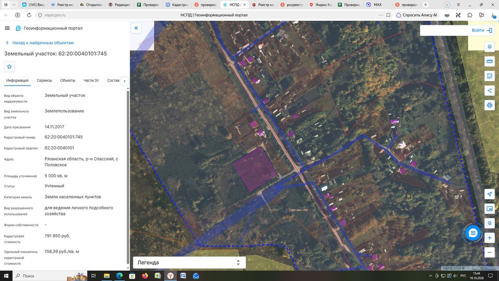Open the map layers tool
The width and height of the screenshot is (499, 281).
point(489,47)
